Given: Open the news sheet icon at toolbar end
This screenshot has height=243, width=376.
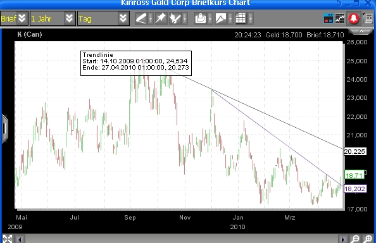Looking at the screenshot, I should click(368, 18).
